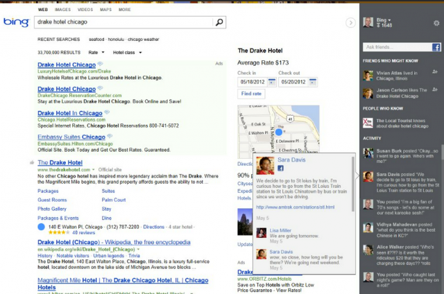The image size is (444, 294).
Task: Click Sara Davis name in popup header
Action: click(291, 160)
